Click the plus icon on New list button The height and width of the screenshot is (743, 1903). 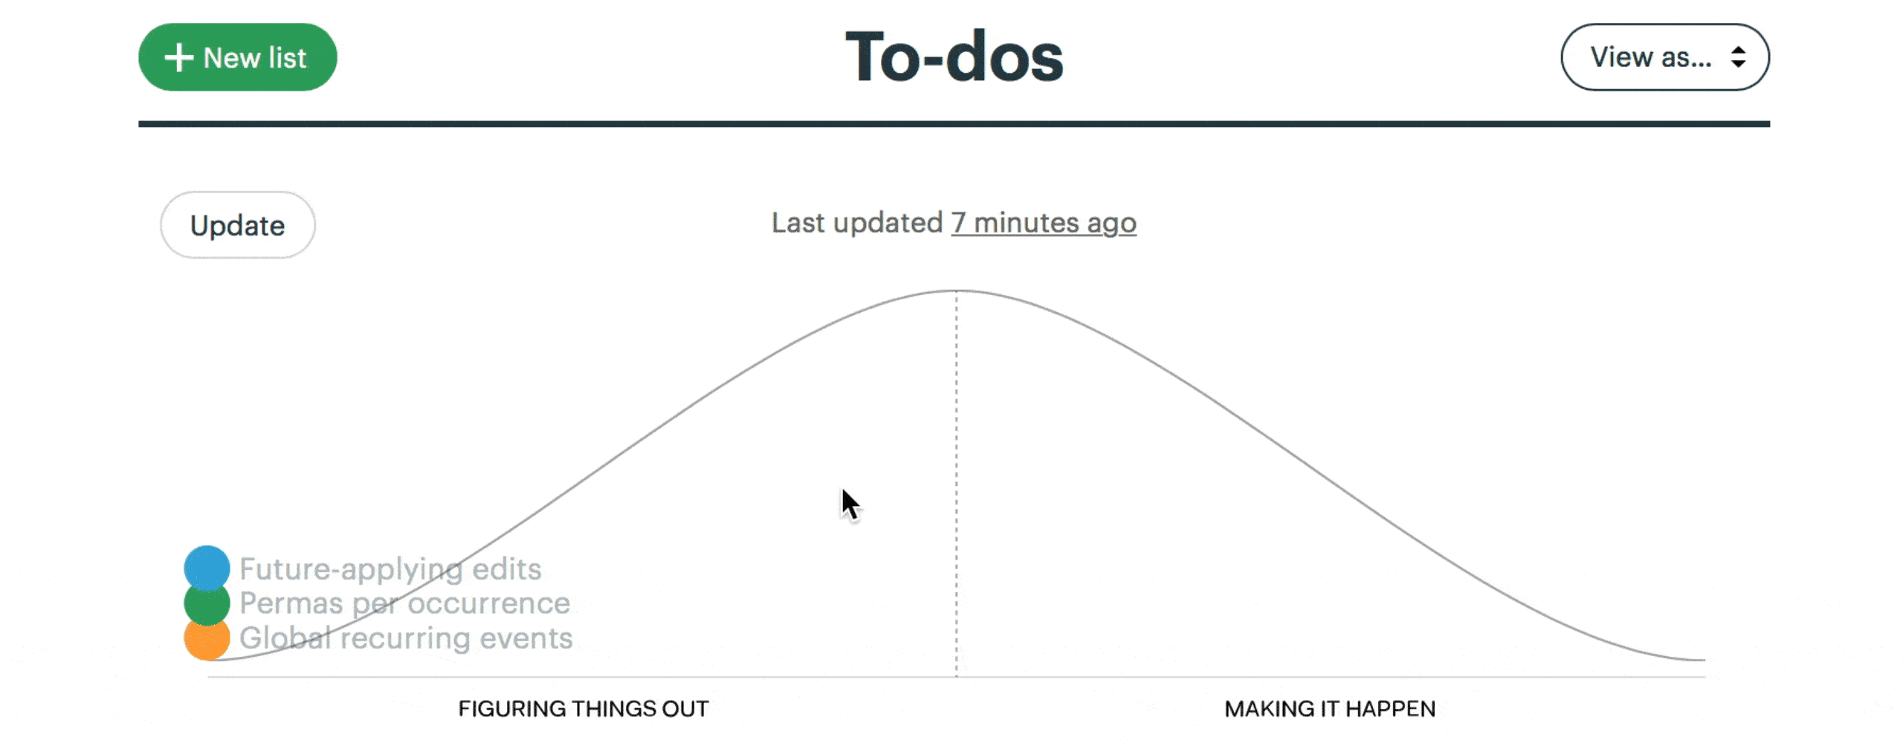pyautogui.click(x=178, y=56)
